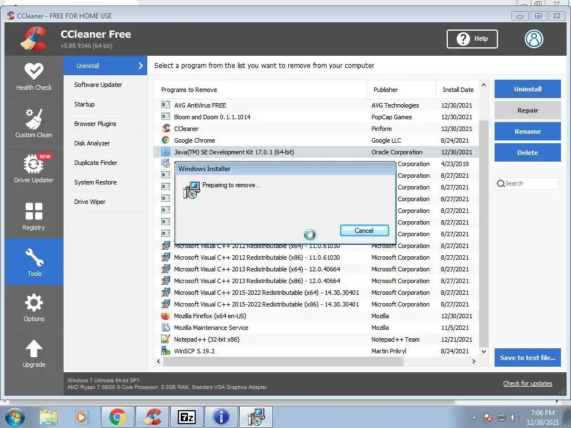The height and width of the screenshot is (428, 571).
Task: Open the Options gear section
Action: (34, 308)
